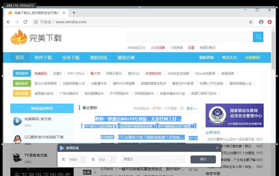The width and height of the screenshot is (279, 176).
Task: Increase the height value with up arrow
Action: point(114,158)
